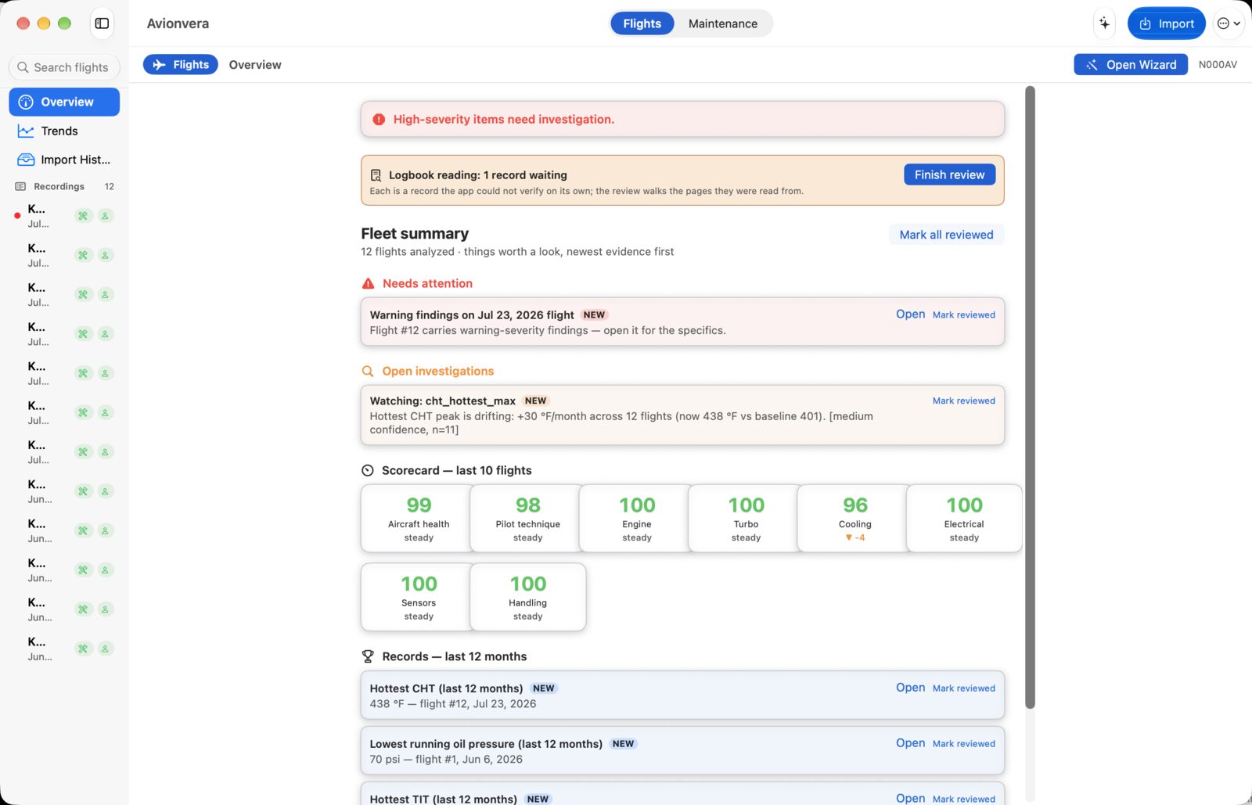Open the Lowest running oil pressure record
1252x805 pixels.
point(910,743)
